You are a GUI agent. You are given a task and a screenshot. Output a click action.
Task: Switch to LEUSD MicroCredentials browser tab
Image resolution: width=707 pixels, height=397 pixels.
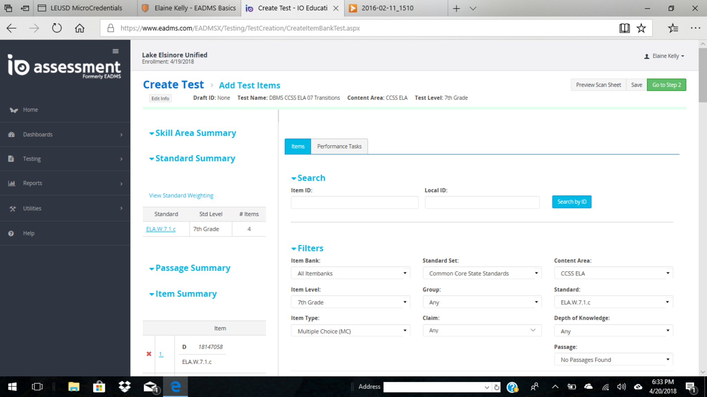coord(86,8)
